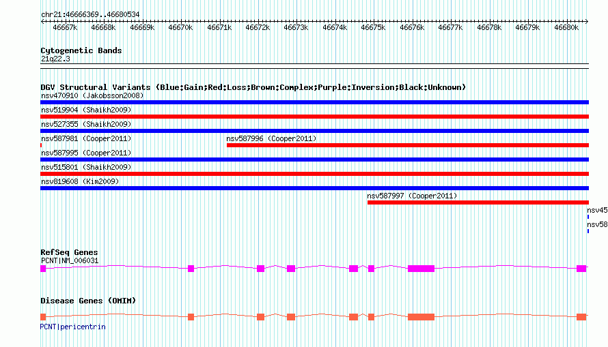608x347 pixels.
Task: Select the nsv587996 (Cooper2011) variant label
Action: coord(271,138)
